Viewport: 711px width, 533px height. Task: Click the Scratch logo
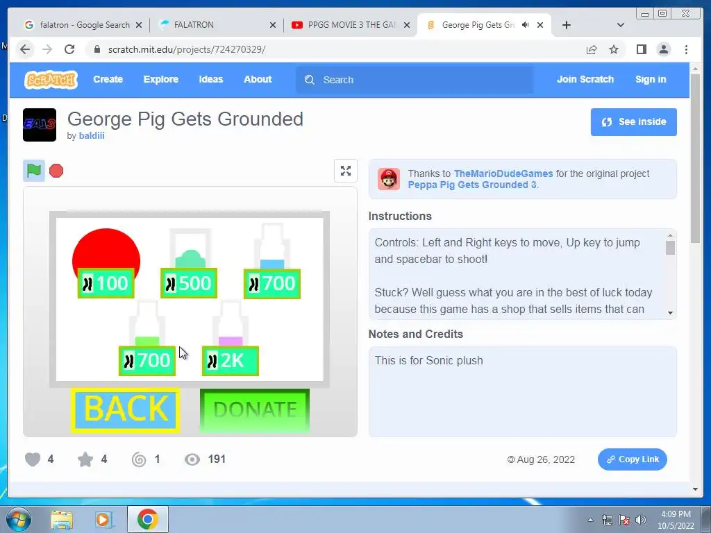51,80
